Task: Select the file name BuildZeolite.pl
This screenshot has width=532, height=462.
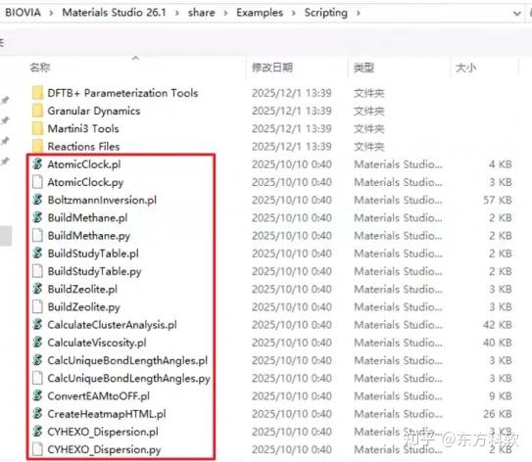Action: click(x=82, y=289)
